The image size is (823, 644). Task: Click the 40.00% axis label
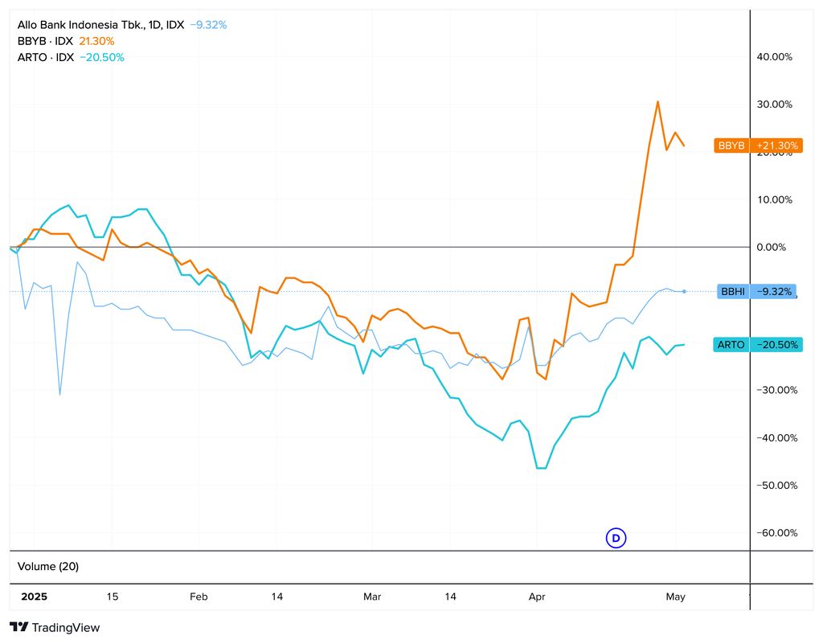774,57
